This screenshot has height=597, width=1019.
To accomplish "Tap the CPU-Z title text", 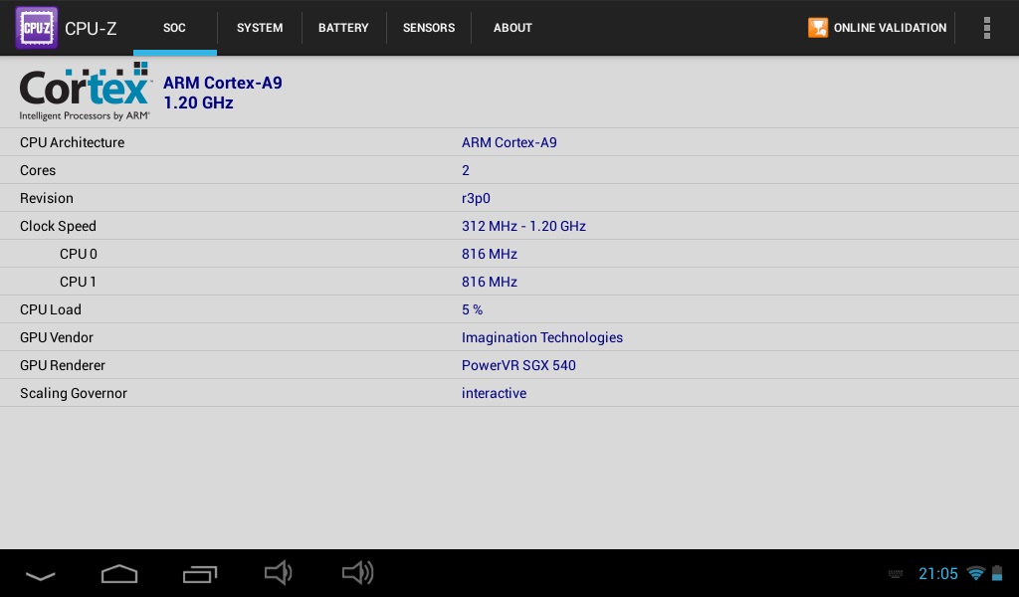I will 91,29.
